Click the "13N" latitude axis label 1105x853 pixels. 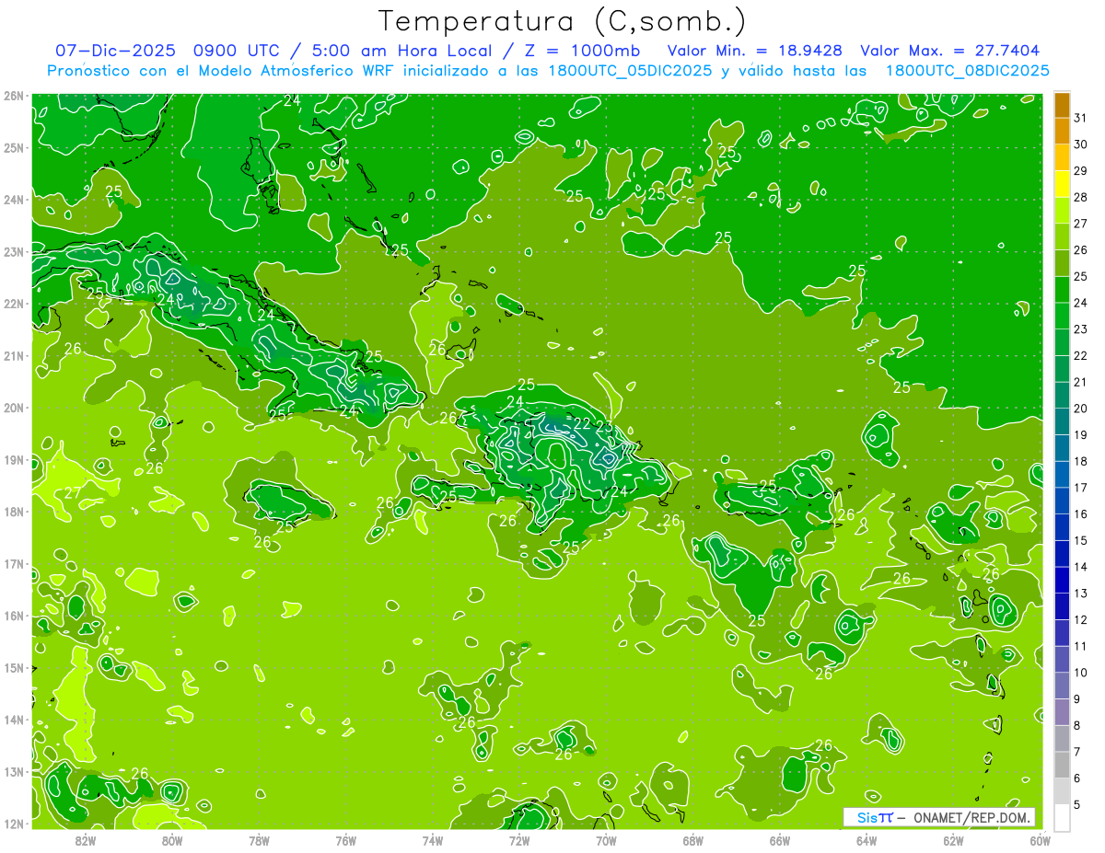[x=14, y=771]
